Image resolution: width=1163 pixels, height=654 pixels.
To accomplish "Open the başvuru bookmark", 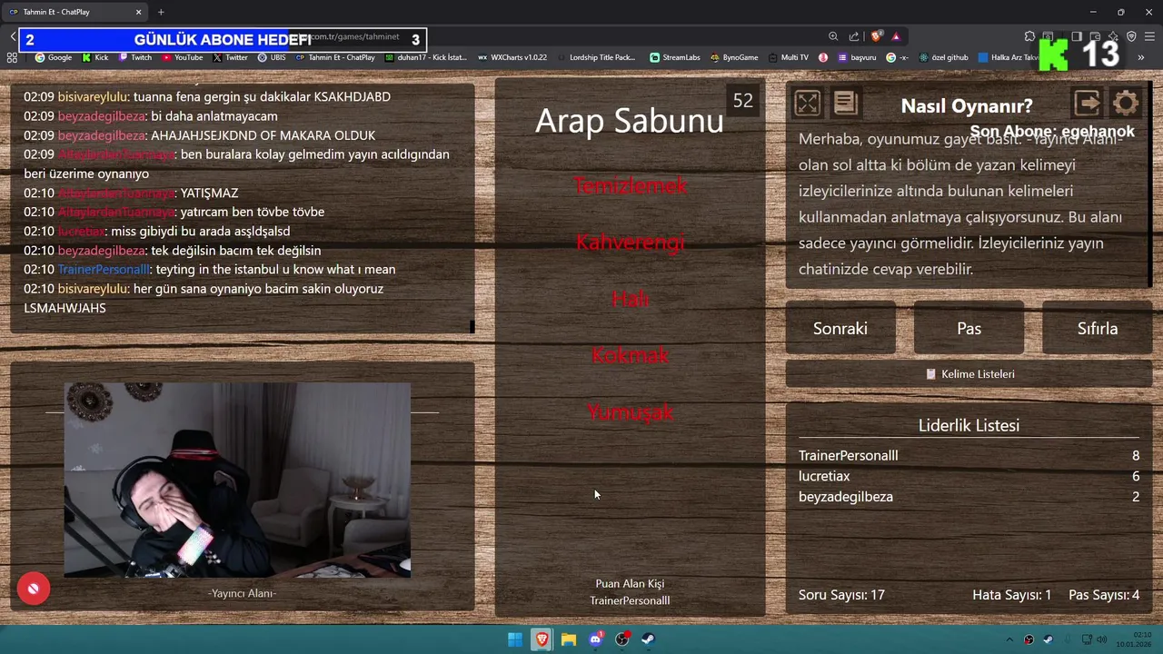I will coord(857,57).
